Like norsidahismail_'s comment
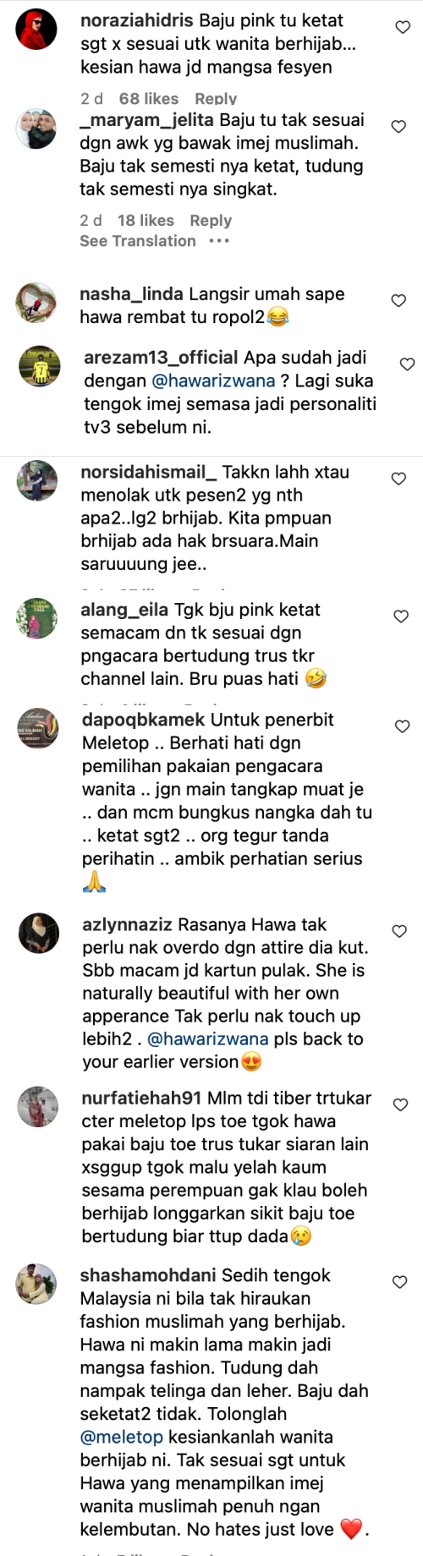Image resolution: width=423 pixels, height=1556 pixels. coord(398,479)
